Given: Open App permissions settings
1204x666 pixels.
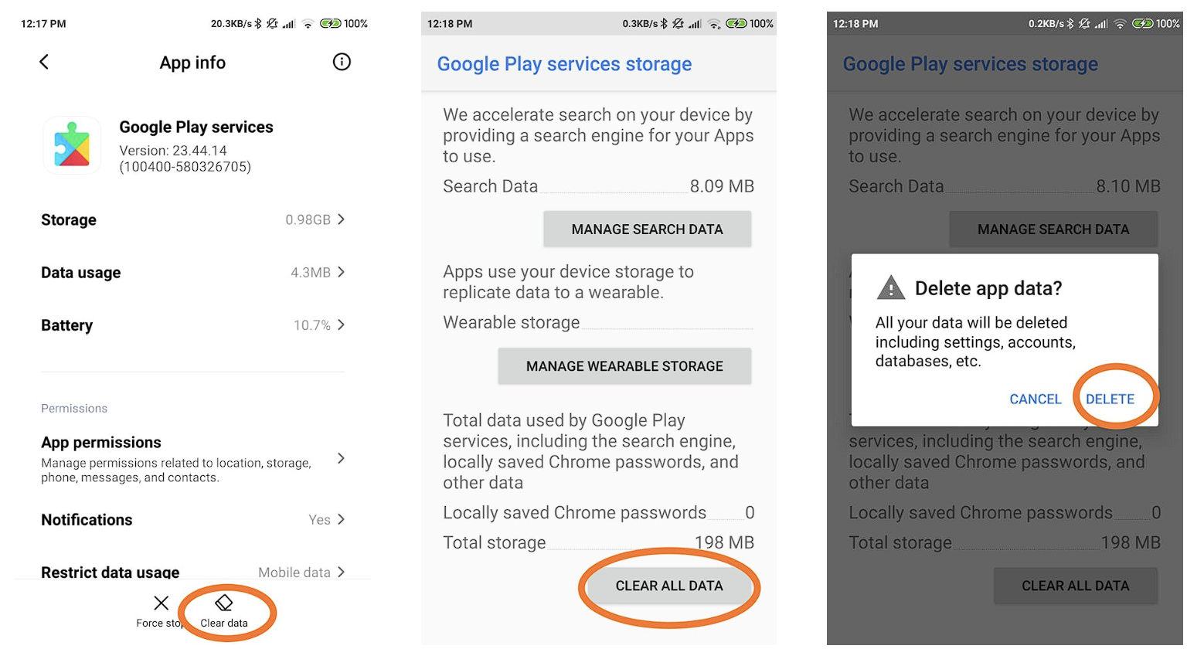Looking at the screenshot, I should click(192, 459).
